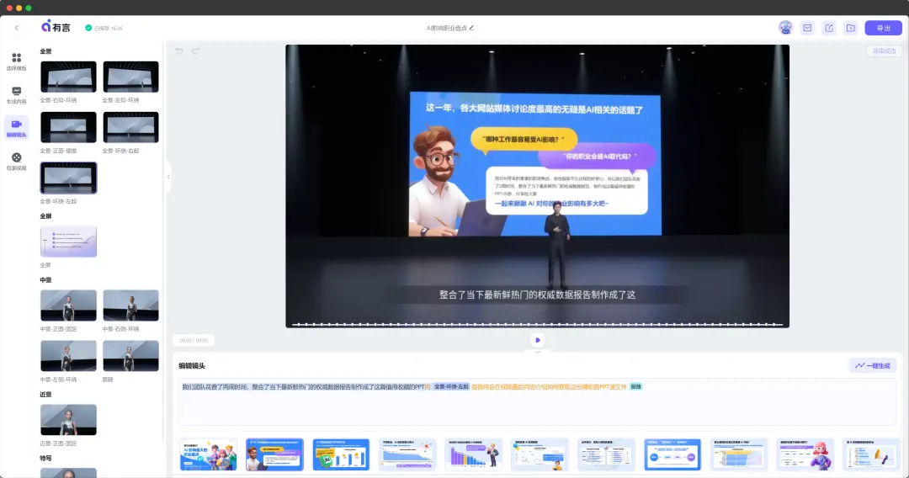The image size is (909, 478).
Task: Click the share icon in the top bar
Action: [x=829, y=28]
